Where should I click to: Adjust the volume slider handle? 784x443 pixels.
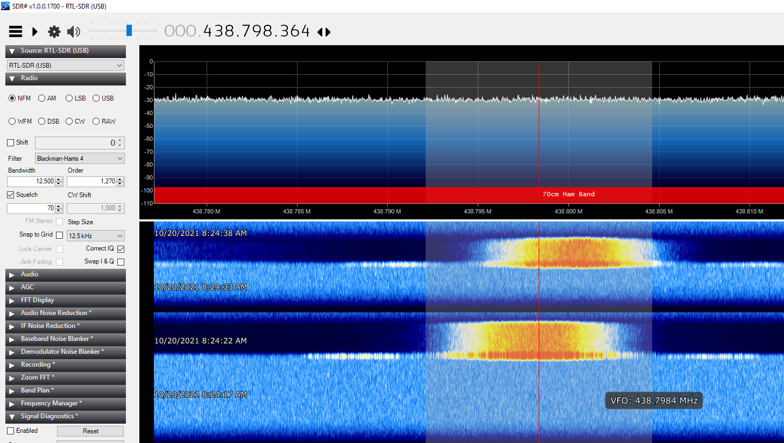coord(129,31)
